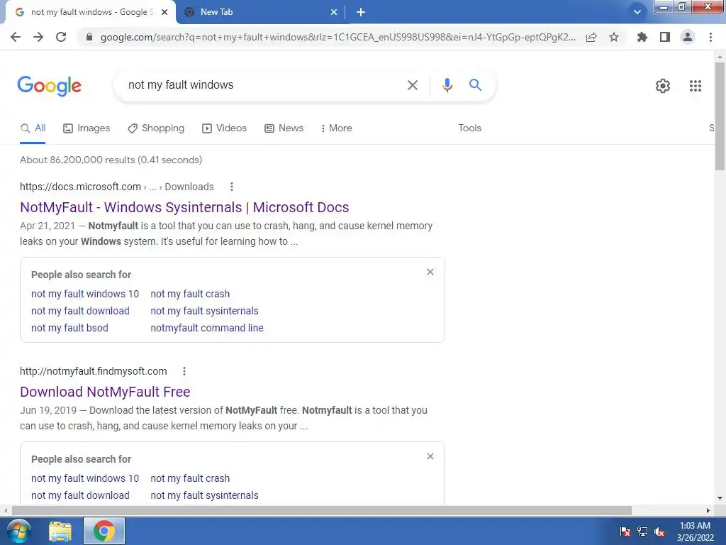Open options menu for findmysoft.com result

(184, 371)
